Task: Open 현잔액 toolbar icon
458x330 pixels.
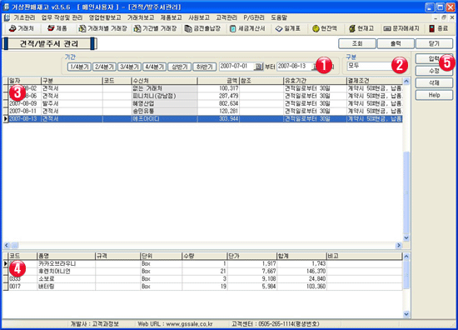Action: [325, 28]
